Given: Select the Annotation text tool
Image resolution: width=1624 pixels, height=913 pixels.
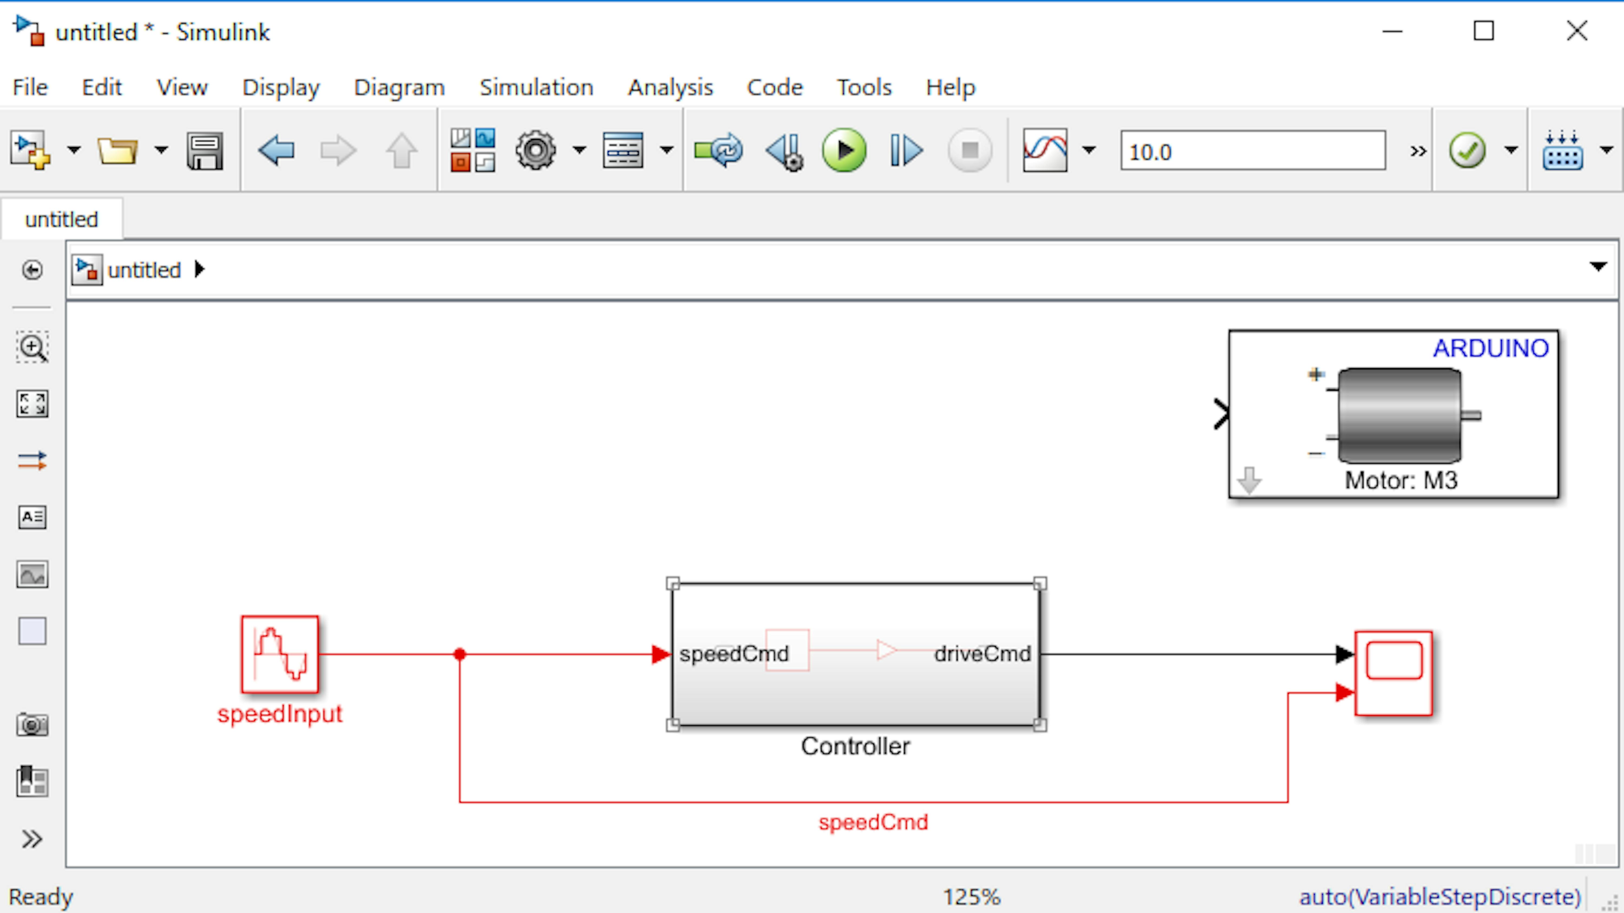Looking at the screenshot, I should pos(32,517).
